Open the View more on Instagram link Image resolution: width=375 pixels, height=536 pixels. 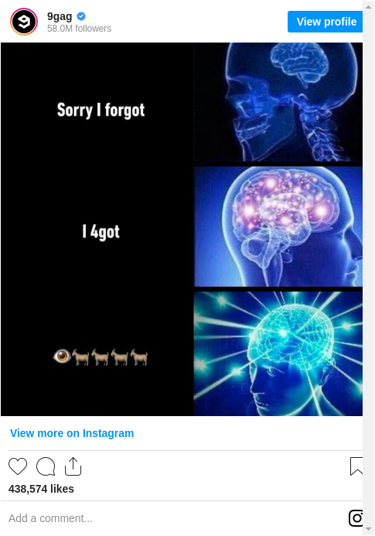tap(72, 433)
